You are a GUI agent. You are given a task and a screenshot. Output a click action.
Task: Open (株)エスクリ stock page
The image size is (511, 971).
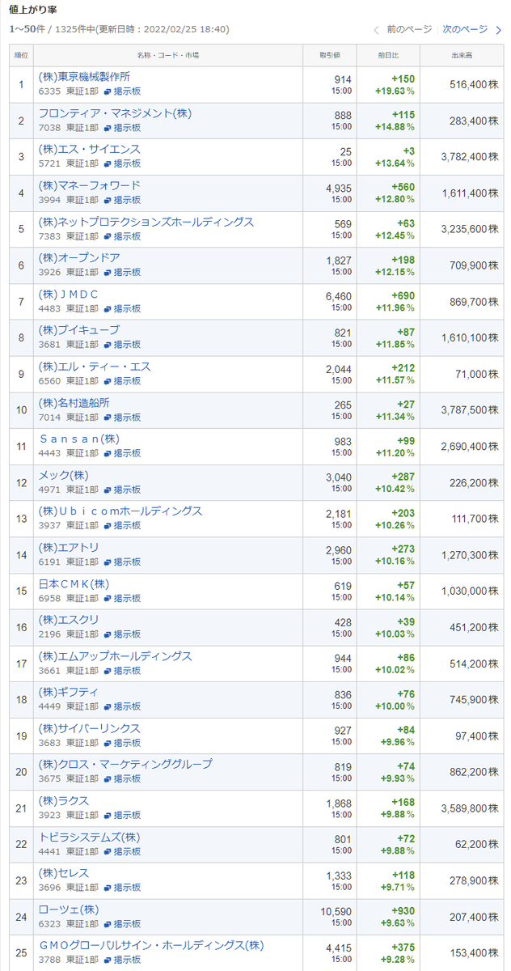point(69,619)
